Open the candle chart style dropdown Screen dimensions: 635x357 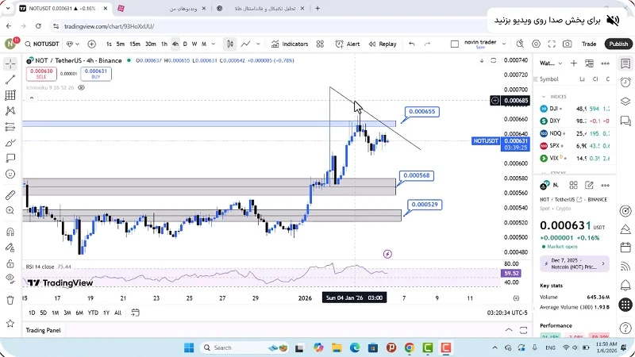229,44
